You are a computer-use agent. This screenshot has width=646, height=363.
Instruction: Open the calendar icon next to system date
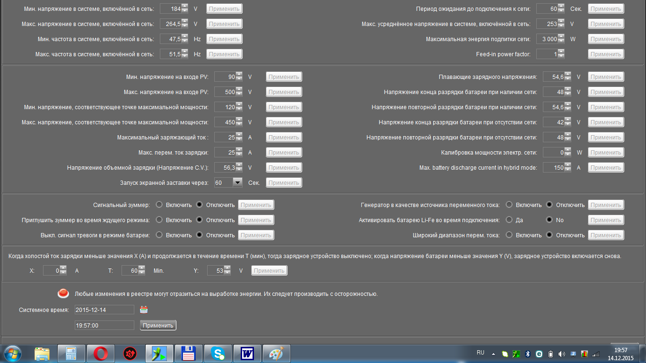(144, 310)
